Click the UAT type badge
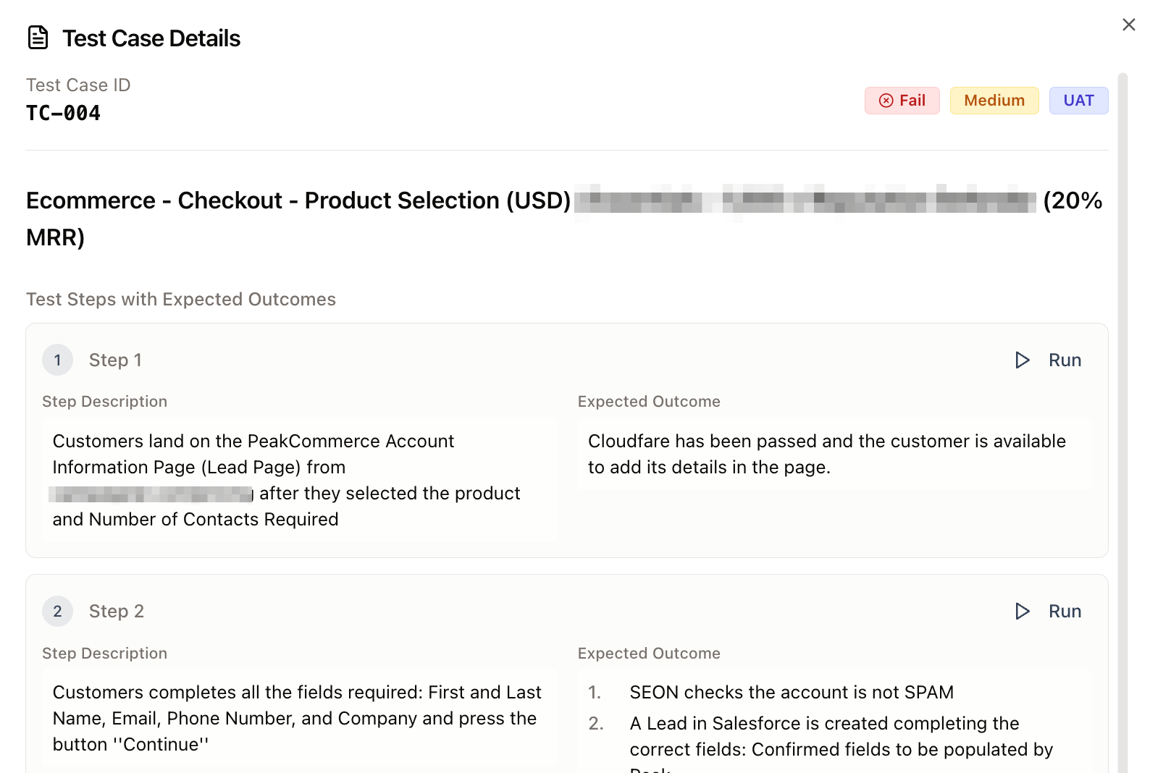This screenshot has width=1150, height=773. tap(1078, 101)
